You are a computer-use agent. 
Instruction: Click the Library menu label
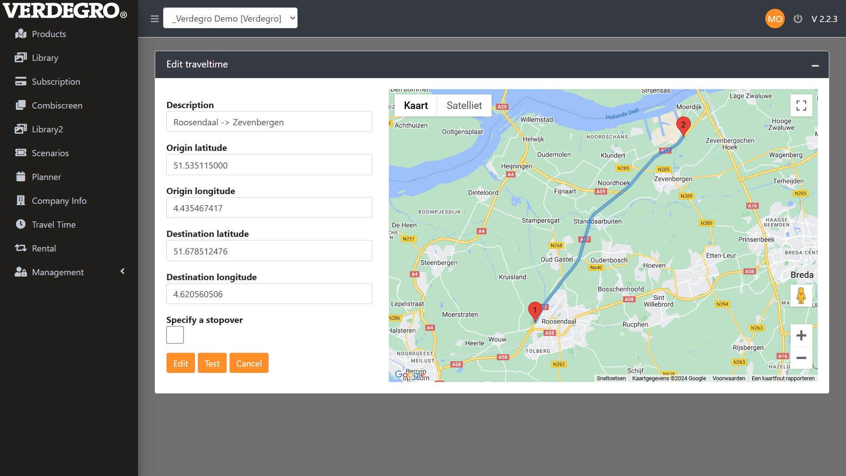tap(45, 58)
